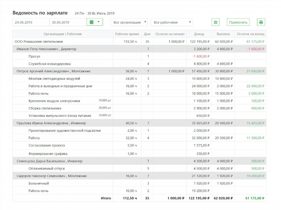Click Сборка светильника row
Image resolution: width=281 pixels, height=210 pixels.
point(139,108)
